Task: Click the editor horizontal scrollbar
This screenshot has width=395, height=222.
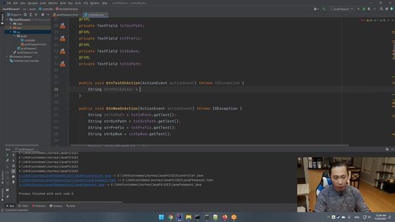Action: [209, 146]
